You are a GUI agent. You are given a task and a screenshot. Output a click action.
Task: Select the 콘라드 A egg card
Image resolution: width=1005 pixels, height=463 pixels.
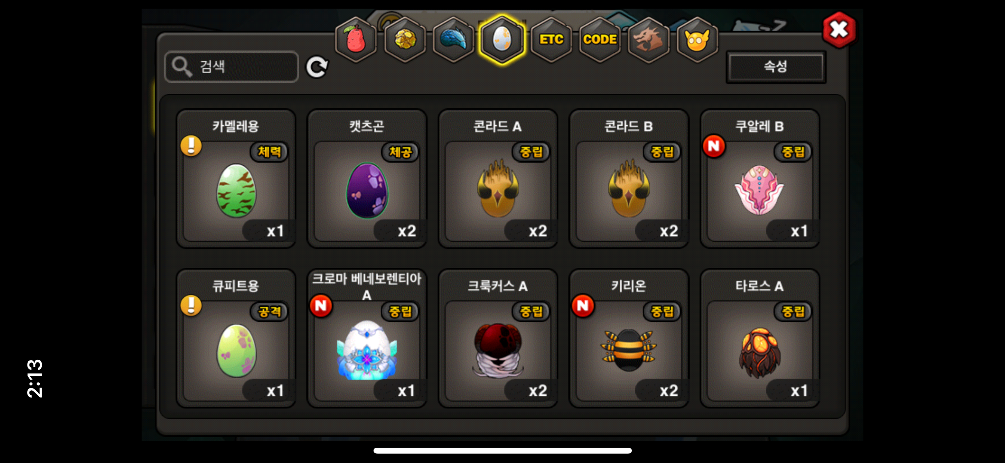pyautogui.click(x=498, y=179)
